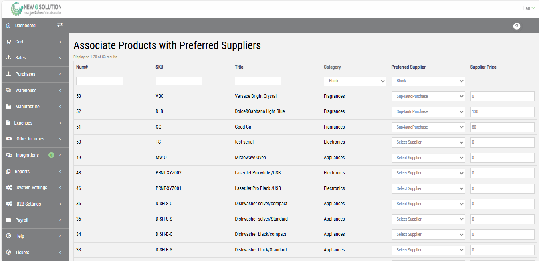The image size is (539, 261).
Task: Click the System Settings gears icon
Action: click(9, 188)
